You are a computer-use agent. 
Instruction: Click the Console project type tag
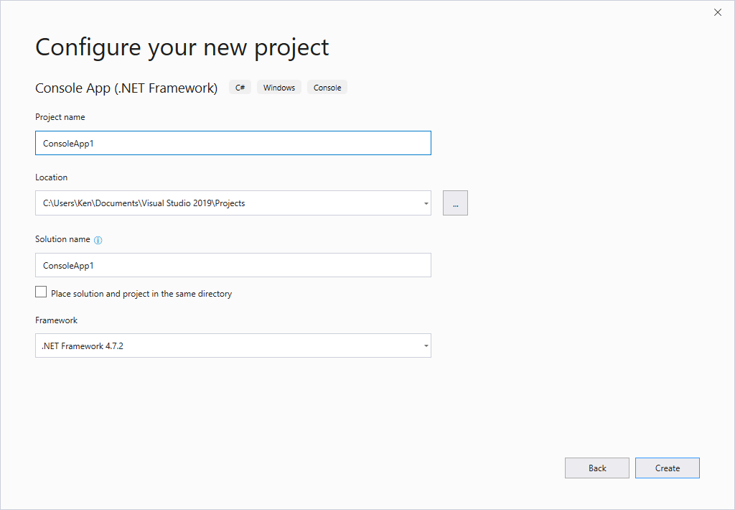click(x=327, y=88)
